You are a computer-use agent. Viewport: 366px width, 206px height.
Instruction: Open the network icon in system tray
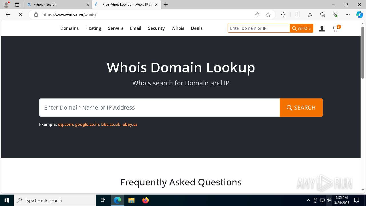322,200
